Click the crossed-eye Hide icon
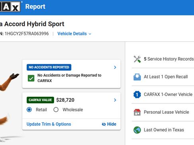Viewport: 194px width, 145px height. tap(104, 124)
